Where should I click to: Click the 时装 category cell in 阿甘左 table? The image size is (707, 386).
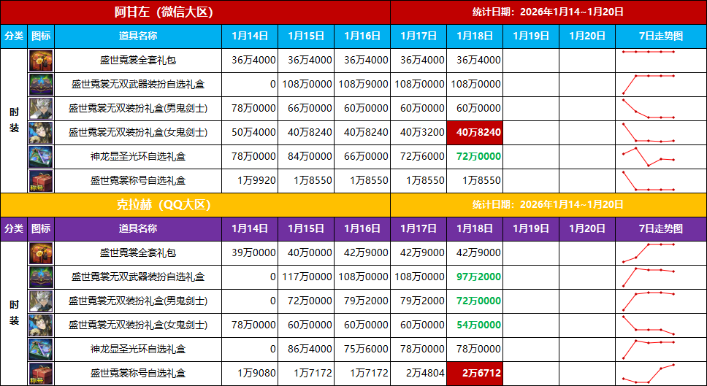click(14, 120)
